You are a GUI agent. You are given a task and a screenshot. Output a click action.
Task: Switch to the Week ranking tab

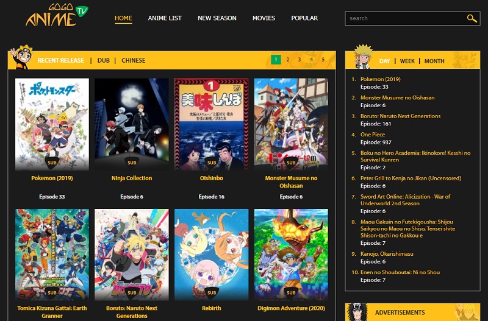[x=407, y=61]
